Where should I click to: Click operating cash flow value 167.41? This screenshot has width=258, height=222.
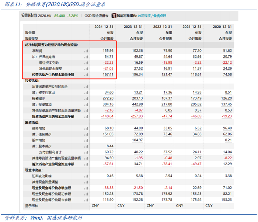click(x=108, y=74)
